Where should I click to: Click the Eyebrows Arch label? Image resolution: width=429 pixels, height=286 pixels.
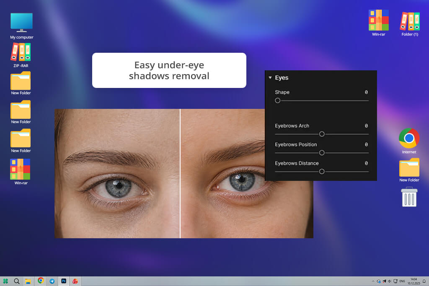(292, 126)
